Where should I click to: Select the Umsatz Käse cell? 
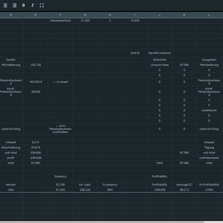[x=160, y=65]
